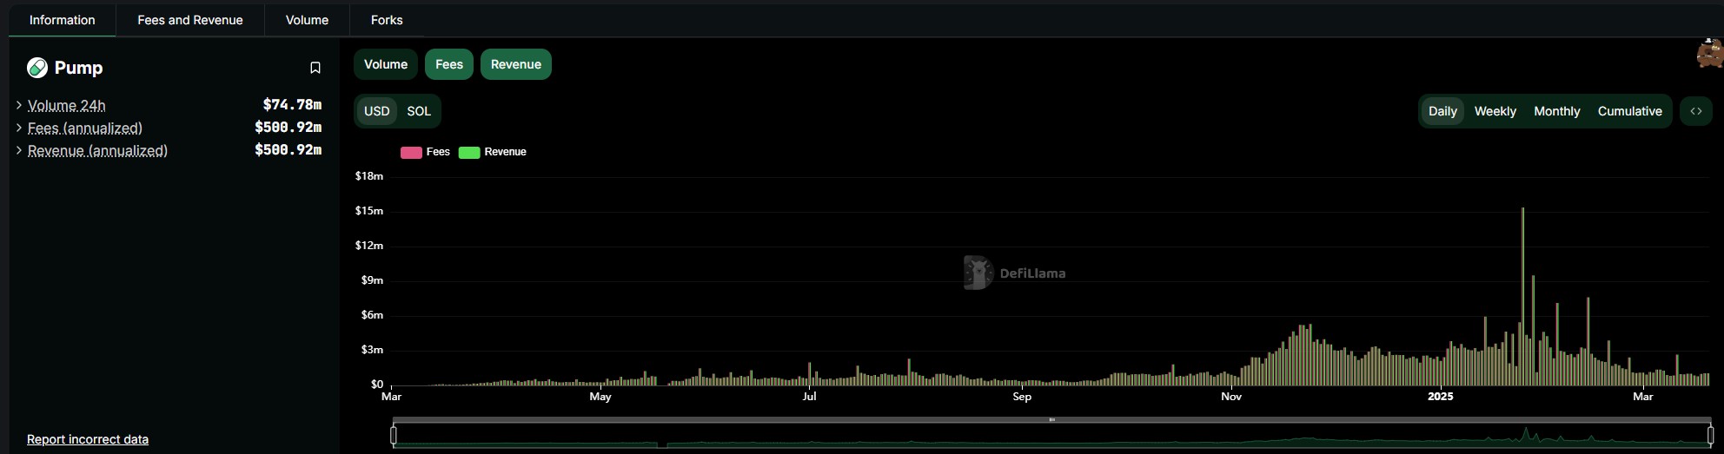Expand the Revenue (annualized) row
The image size is (1724, 454).
pyautogui.click(x=19, y=150)
